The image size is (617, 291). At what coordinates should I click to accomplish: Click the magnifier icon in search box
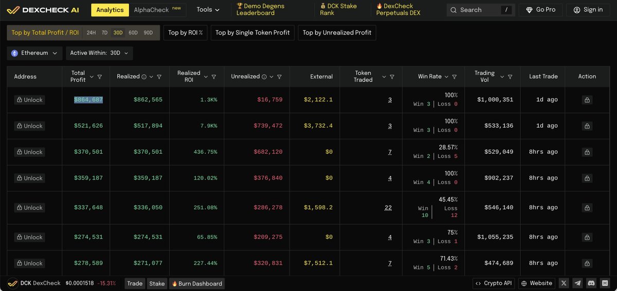pyautogui.click(x=453, y=10)
